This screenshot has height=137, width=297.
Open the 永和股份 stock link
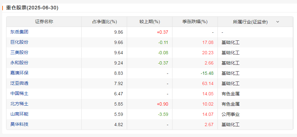19,63
